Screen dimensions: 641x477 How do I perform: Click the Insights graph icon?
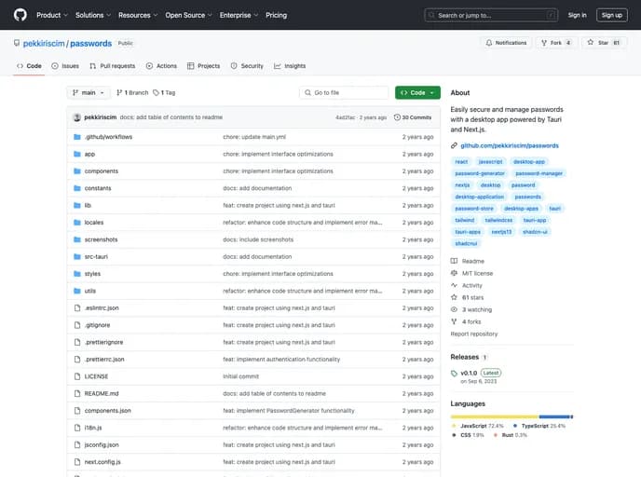tap(277, 66)
